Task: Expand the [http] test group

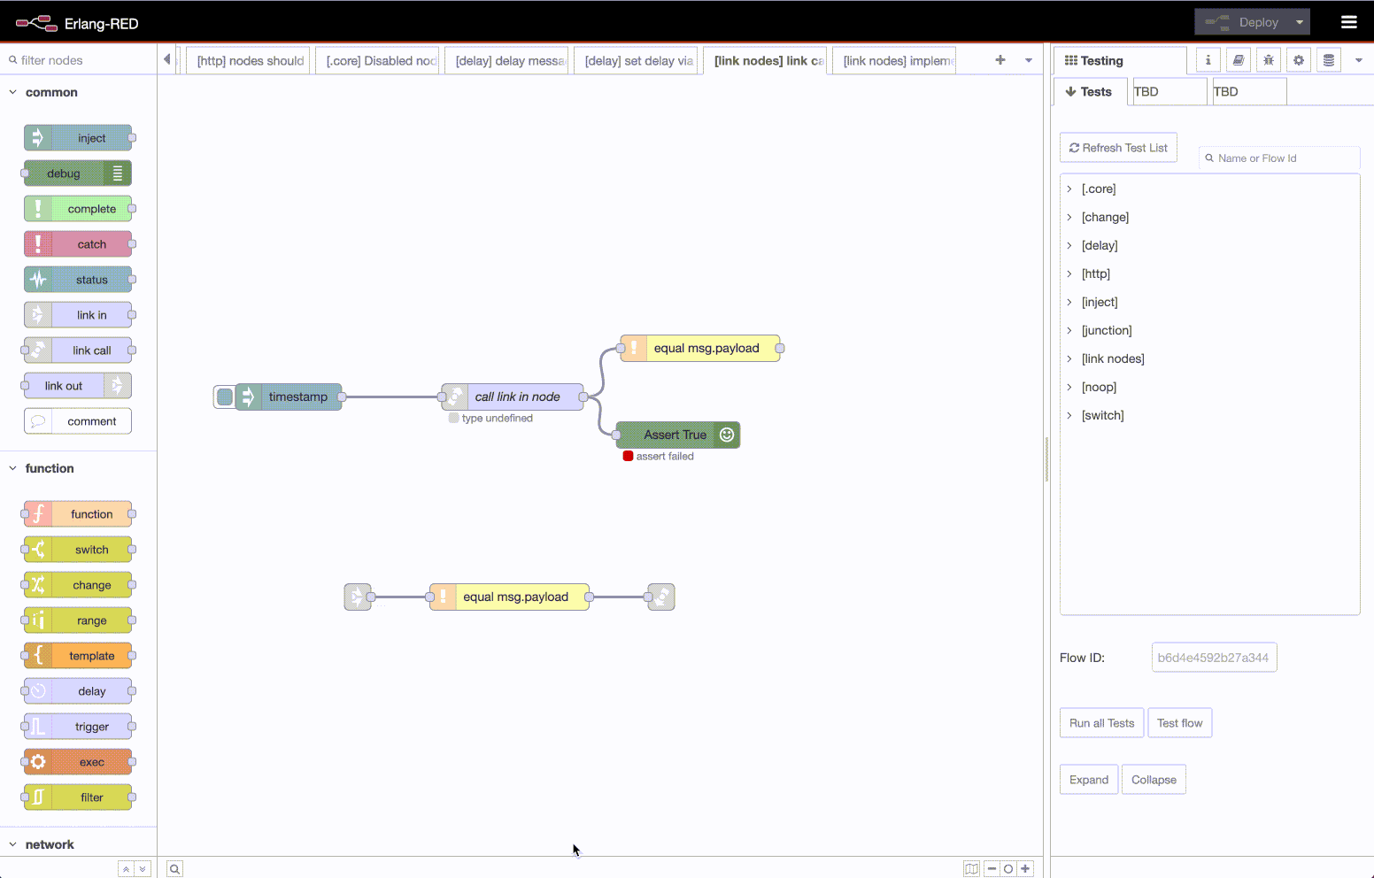Action: coord(1069,273)
